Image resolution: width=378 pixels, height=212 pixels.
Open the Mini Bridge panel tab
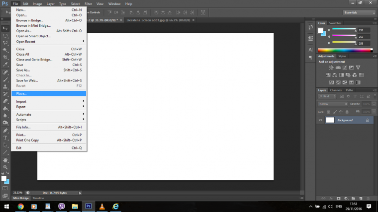[x=21, y=198]
